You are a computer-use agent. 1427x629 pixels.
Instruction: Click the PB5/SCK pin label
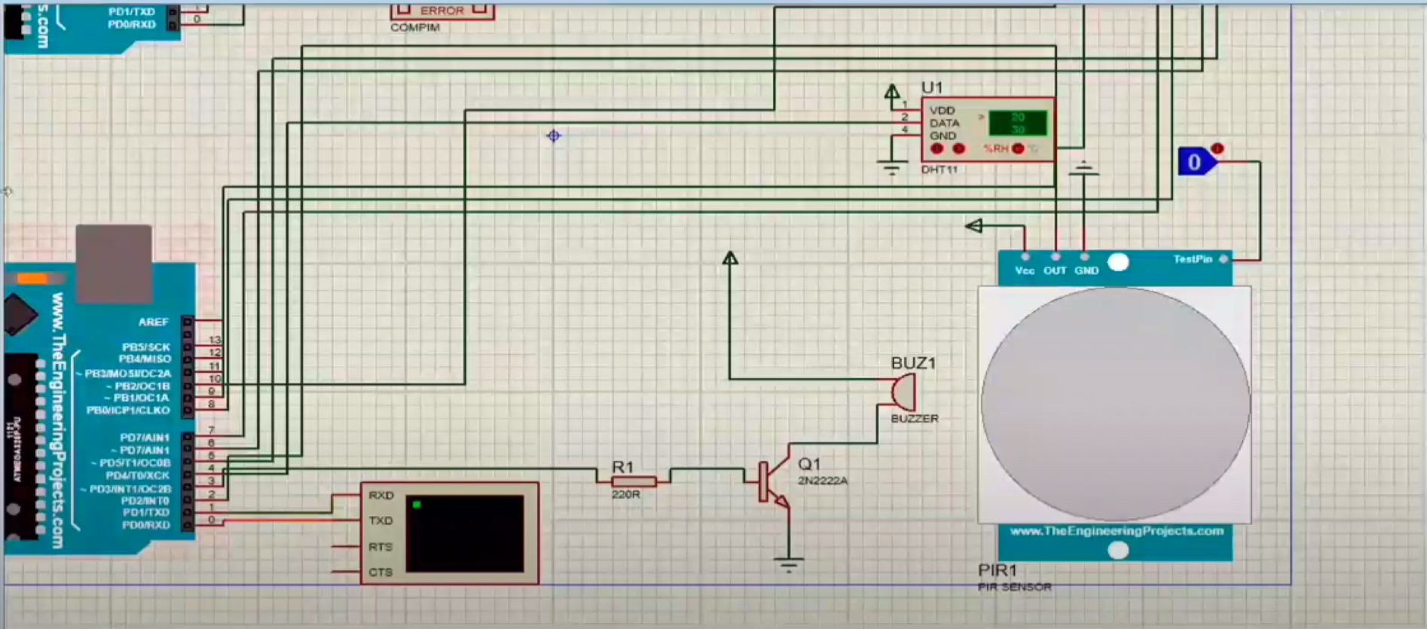coord(146,347)
